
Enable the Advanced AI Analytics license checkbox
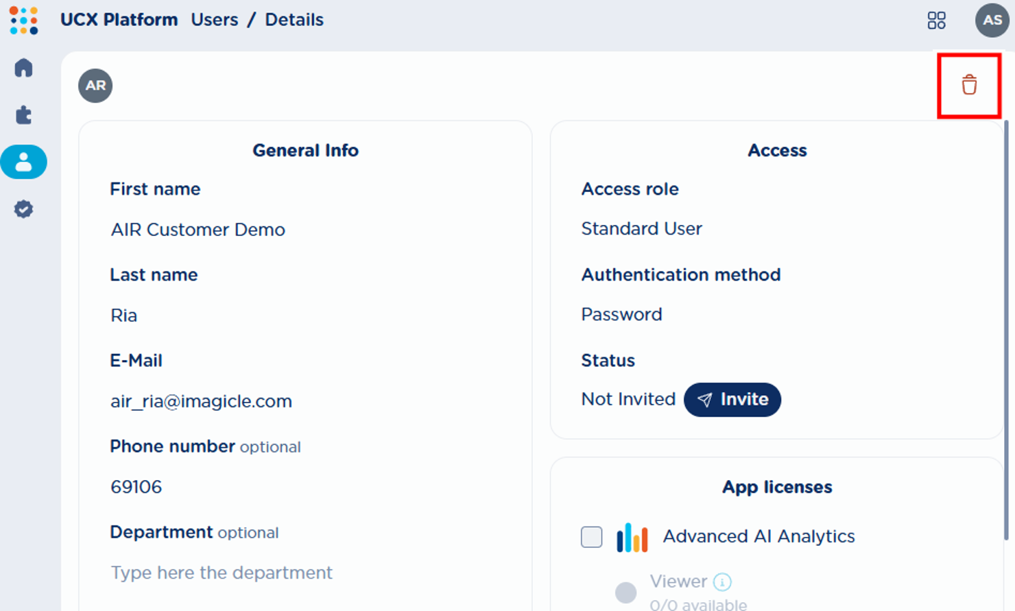click(591, 537)
